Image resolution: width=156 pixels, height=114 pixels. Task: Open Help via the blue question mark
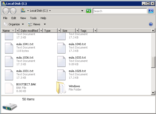(x=151, y=24)
